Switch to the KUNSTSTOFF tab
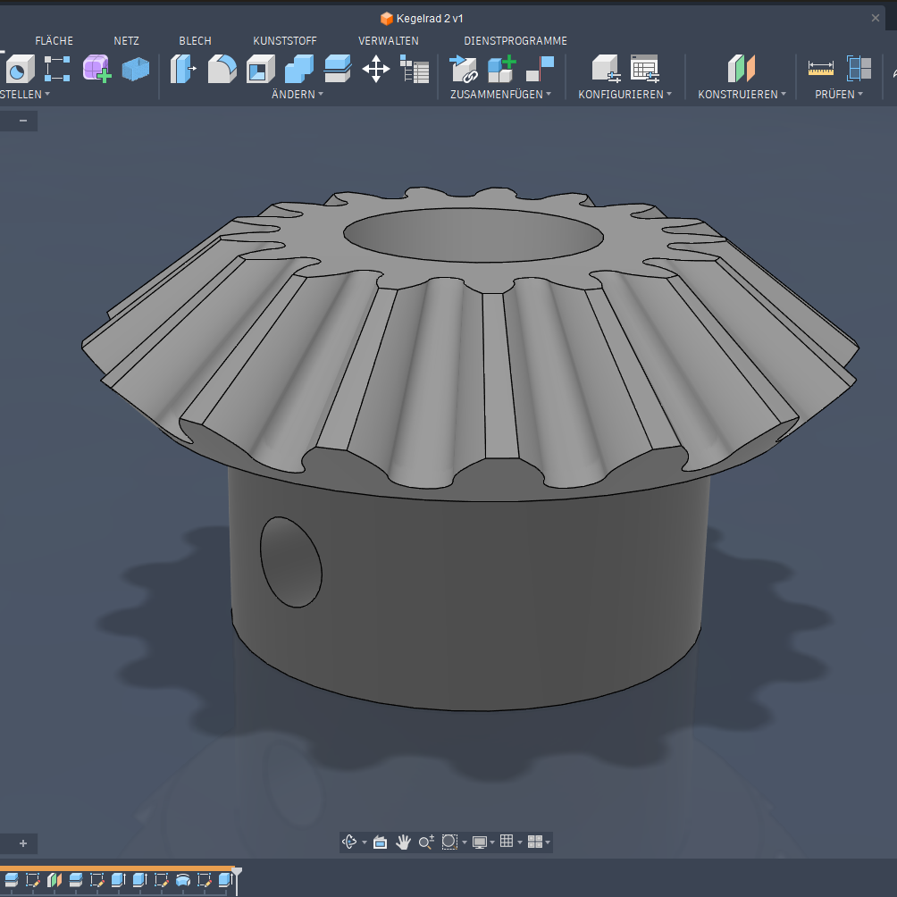The width and height of the screenshot is (897, 897). [x=285, y=41]
